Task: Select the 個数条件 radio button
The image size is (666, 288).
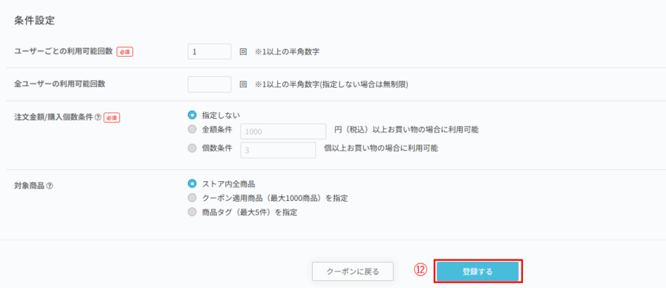Action: [192, 148]
